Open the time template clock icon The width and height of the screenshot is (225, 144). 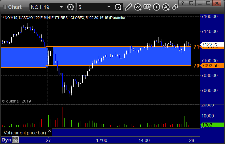[x=118, y=7]
